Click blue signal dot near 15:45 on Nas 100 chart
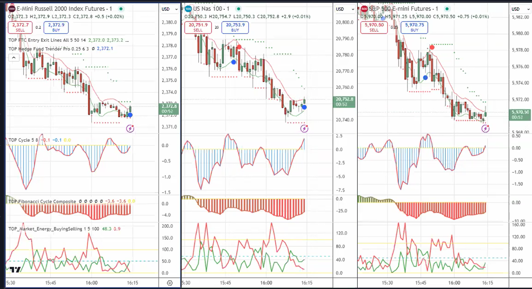 pyautogui.click(x=234, y=62)
